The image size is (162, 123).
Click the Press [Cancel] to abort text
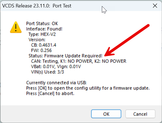(x=50, y=93)
